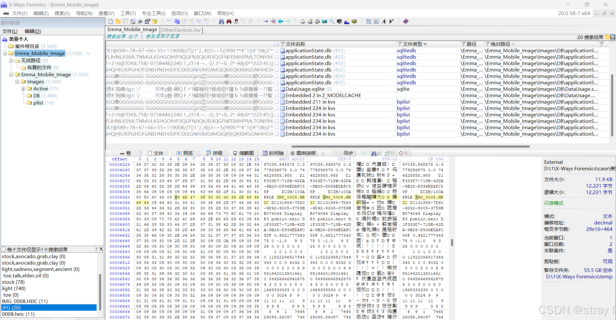
Task: Tick checkbox for Embedded 224 in kvs
Action: coord(277,108)
